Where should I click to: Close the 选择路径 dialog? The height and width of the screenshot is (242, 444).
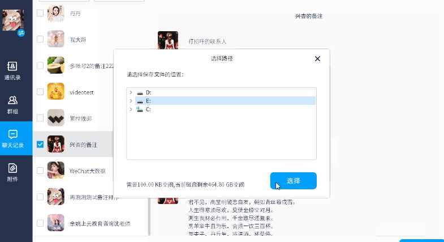pos(317,59)
